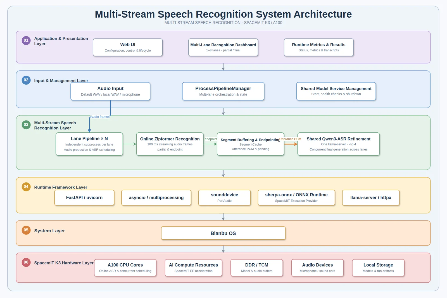Click the 'System Layer' label
This screenshot has width=447, height=298.
tap(49, 231)
